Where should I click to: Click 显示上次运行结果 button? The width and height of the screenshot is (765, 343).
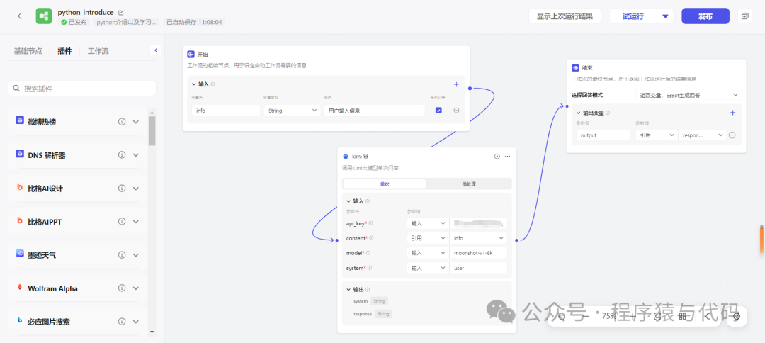tap(565, 16)
